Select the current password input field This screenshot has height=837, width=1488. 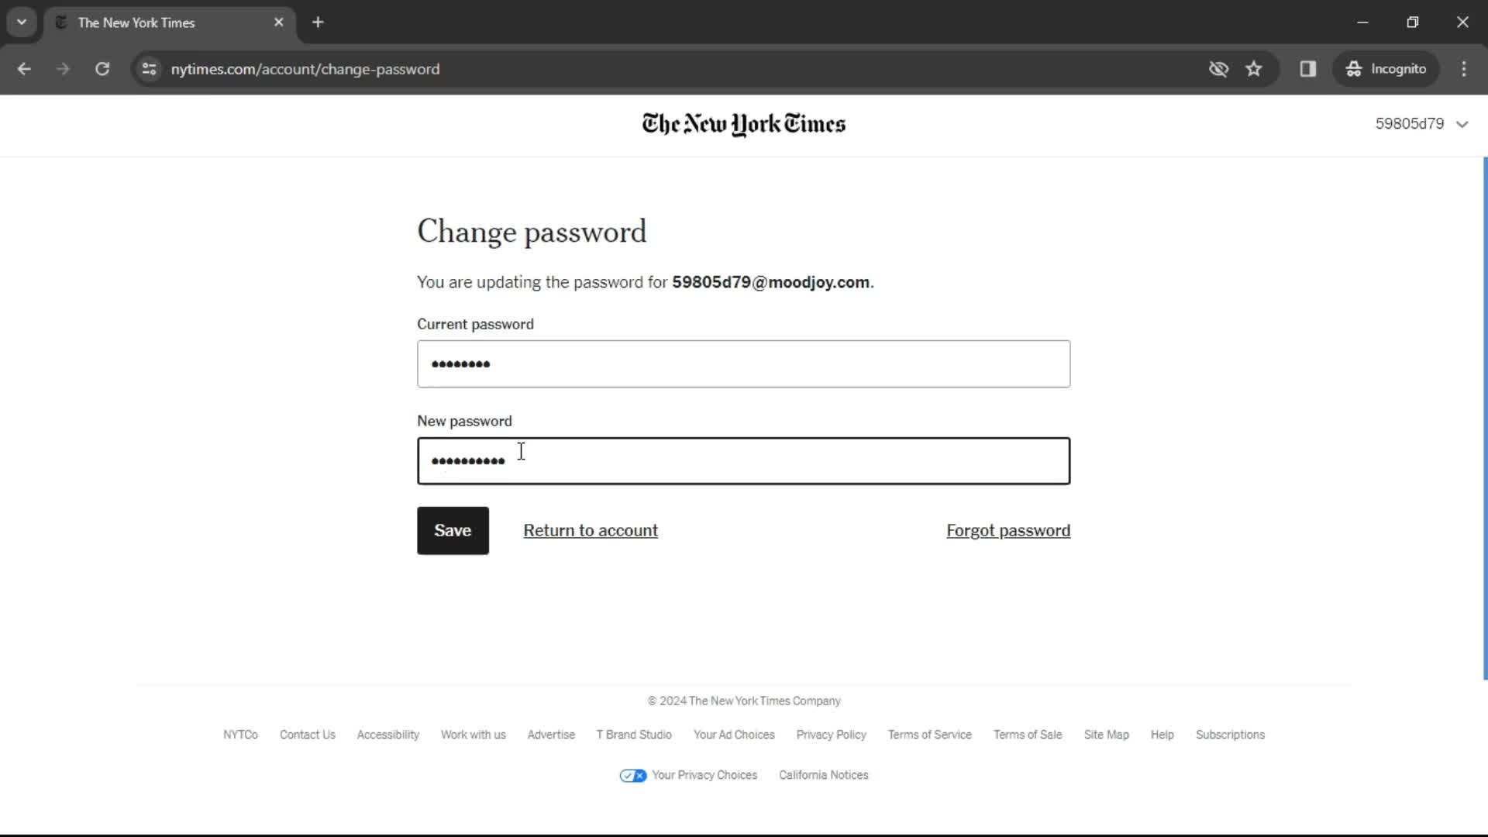point(745,363)
